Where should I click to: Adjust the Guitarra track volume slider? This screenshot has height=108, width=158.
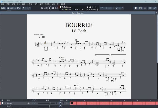[x=46, y=103]
